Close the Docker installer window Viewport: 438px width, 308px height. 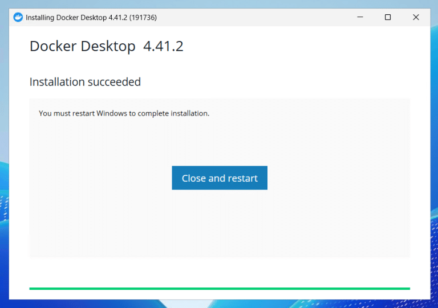[416, 17]
